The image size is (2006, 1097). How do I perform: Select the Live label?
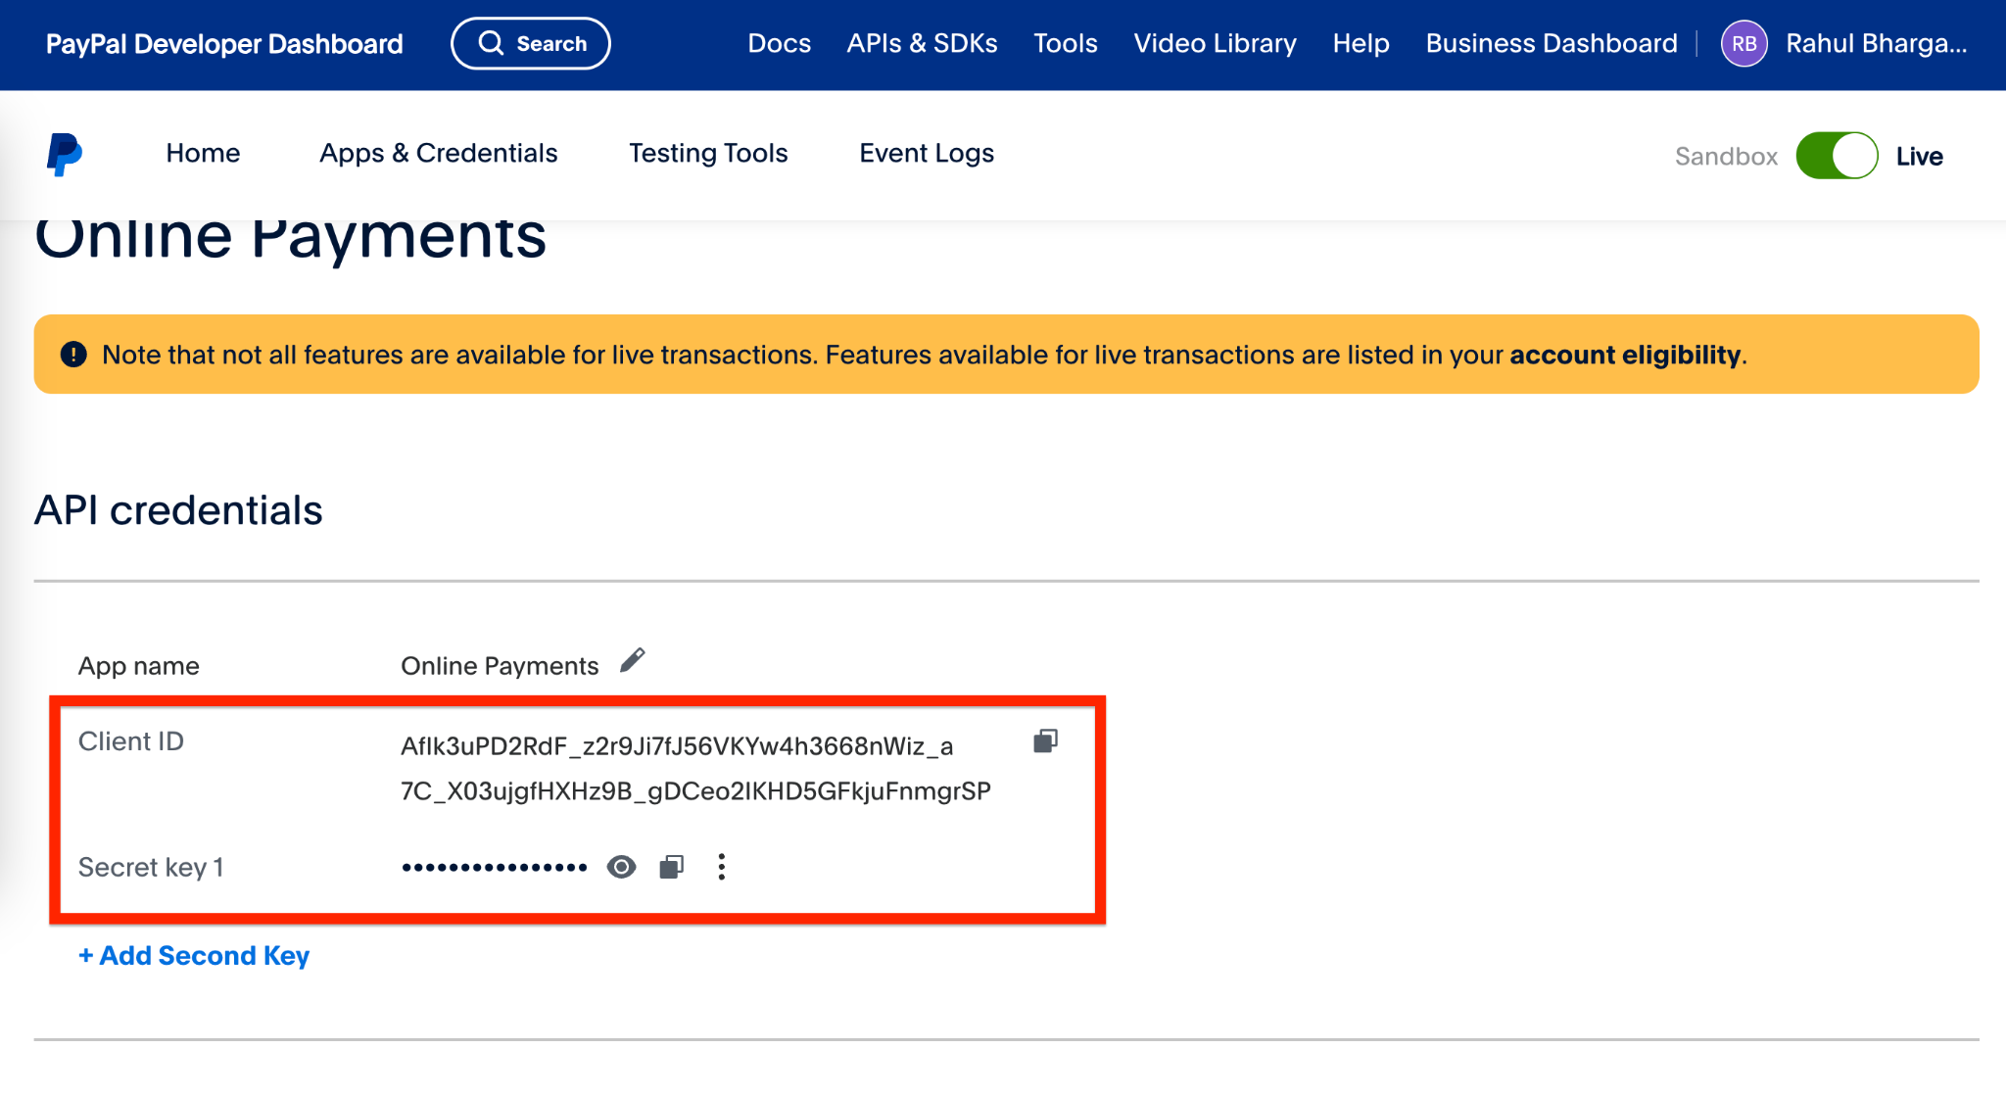(1919, 156)
